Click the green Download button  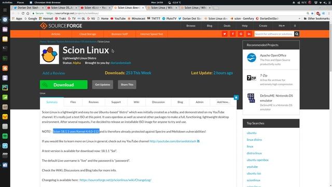[63, 85]
